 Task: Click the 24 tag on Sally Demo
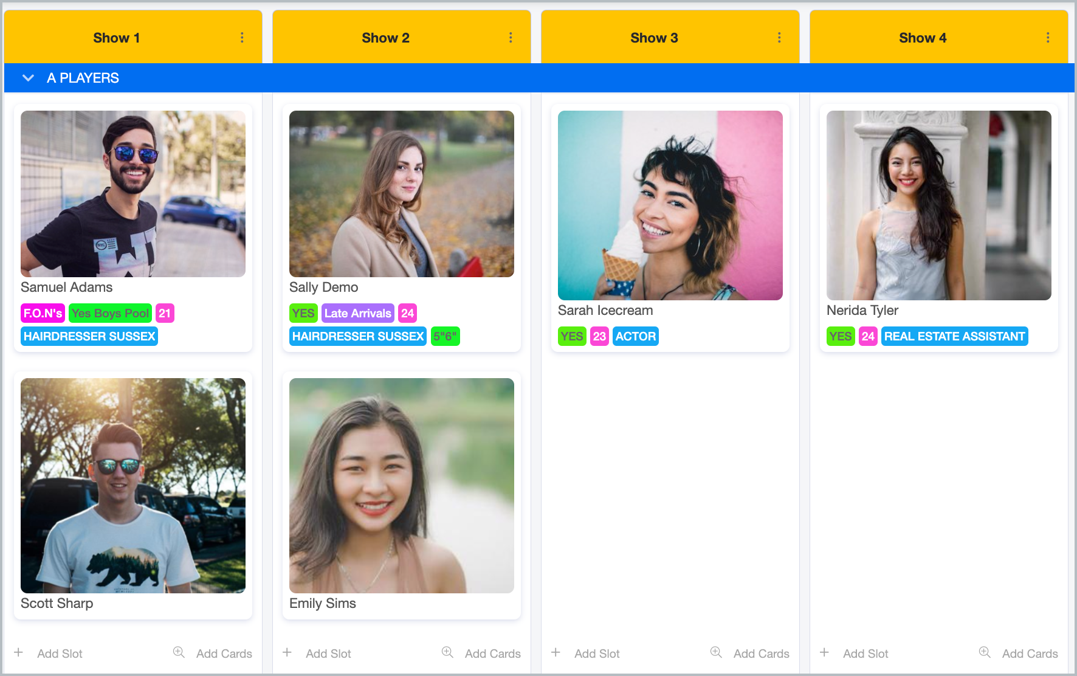[408, 313]
